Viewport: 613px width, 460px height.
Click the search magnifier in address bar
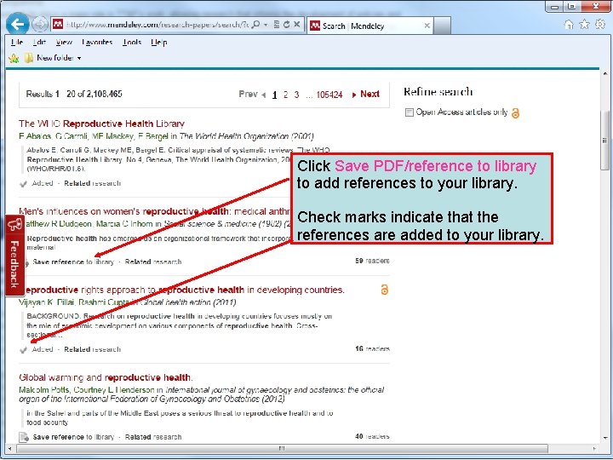coord(255,24)
